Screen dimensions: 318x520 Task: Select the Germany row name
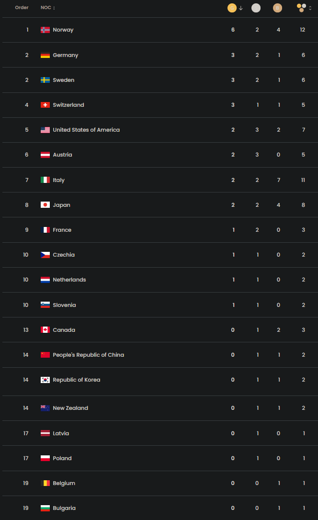66,55
